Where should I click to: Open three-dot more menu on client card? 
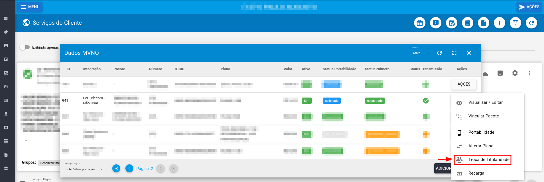[530, 73]
